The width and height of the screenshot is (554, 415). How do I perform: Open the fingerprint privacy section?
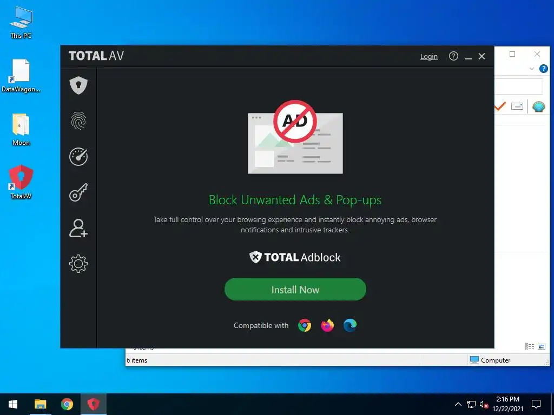(x=78, y=121)
